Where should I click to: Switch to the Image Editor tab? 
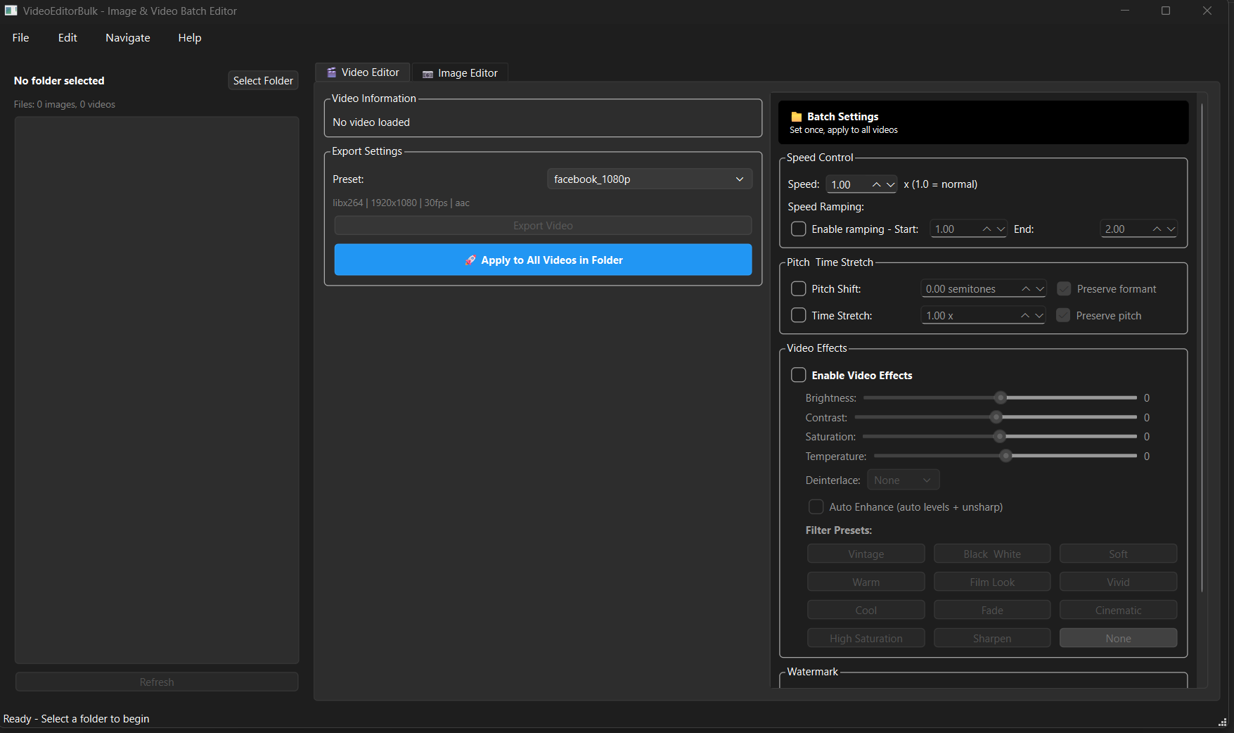tap(460, 73)
